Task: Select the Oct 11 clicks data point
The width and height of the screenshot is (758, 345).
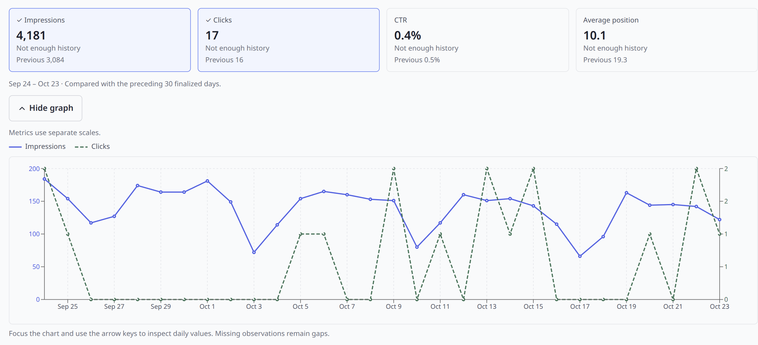Action: (x=440, y=234)
